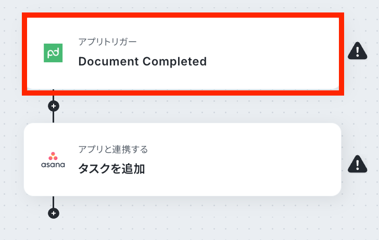The width and height of the screenshot is (379, 240).
Task: Click warning icon beside タスクを追加 step
Action: (358, 164)
